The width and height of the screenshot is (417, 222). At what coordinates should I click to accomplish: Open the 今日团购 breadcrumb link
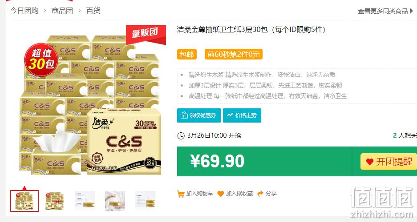click(x=24, y=11)
